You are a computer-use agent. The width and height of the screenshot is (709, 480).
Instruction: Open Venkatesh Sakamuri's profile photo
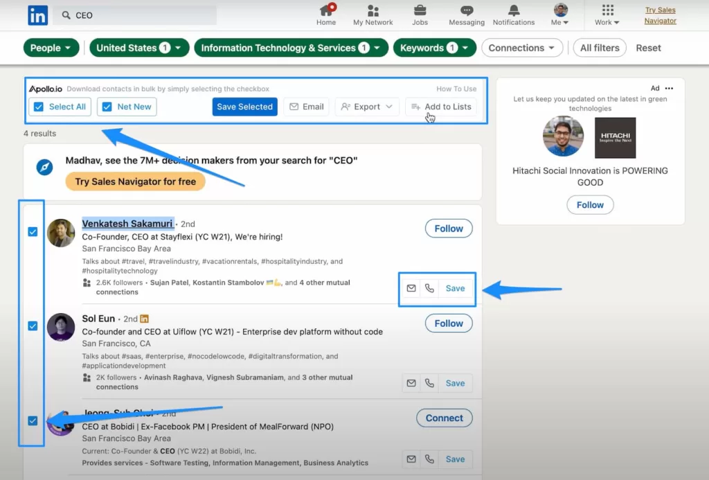(61, 233)
